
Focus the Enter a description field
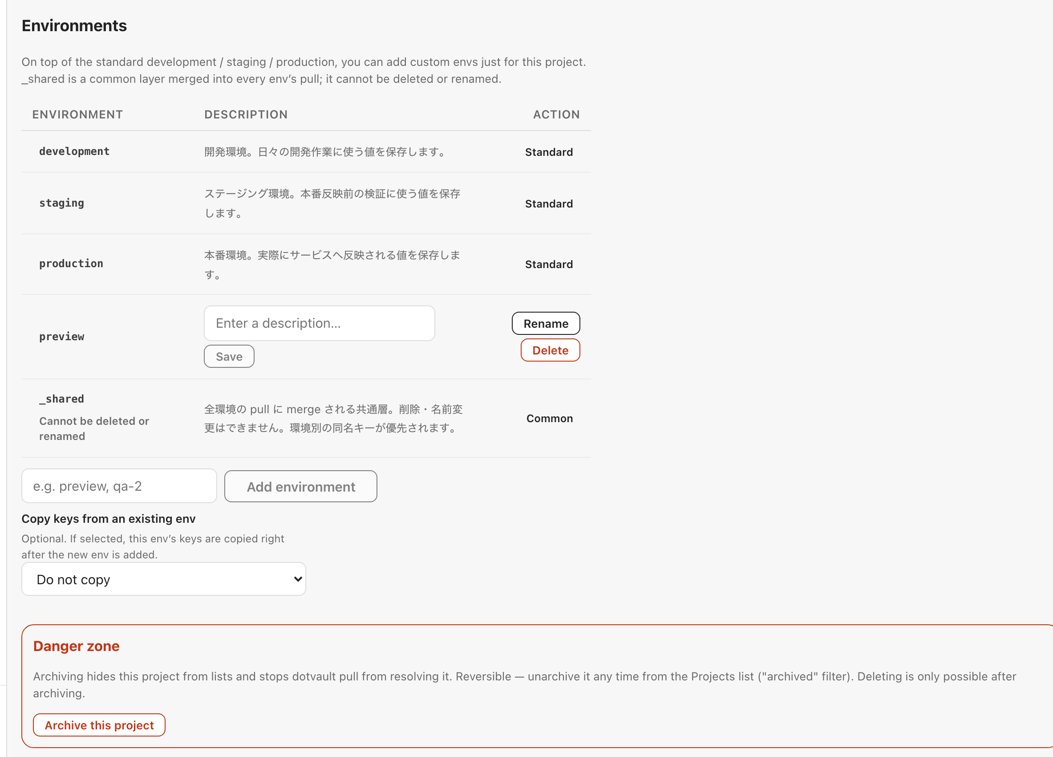(x=319, y=323)
